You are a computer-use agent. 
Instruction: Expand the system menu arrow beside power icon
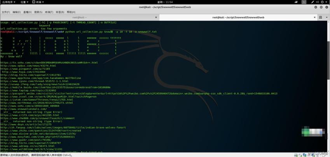(x=327, y=2)
